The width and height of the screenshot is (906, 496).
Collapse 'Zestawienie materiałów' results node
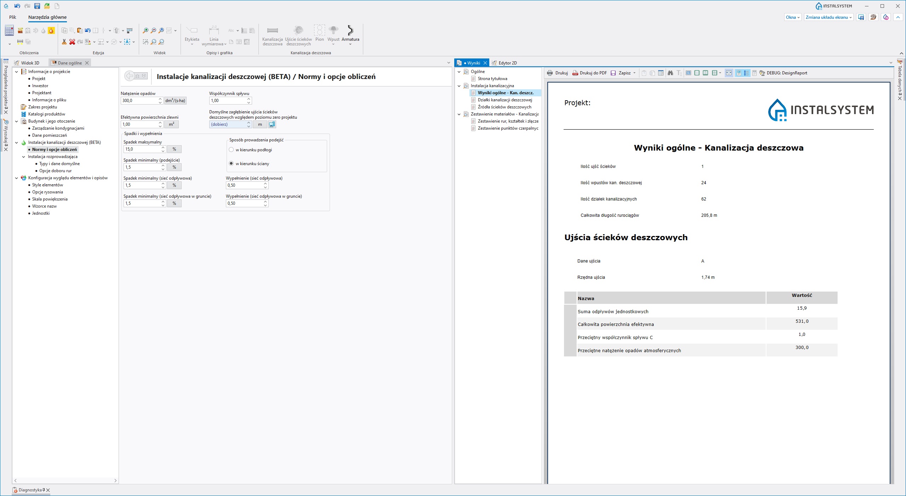click(x=459, y=114)
